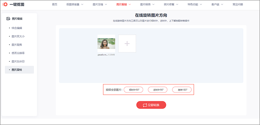Screen dimensions: 260x125
Task: Open the 图片转换 menu
Action: pyautogui.click(x=145, y=5)
